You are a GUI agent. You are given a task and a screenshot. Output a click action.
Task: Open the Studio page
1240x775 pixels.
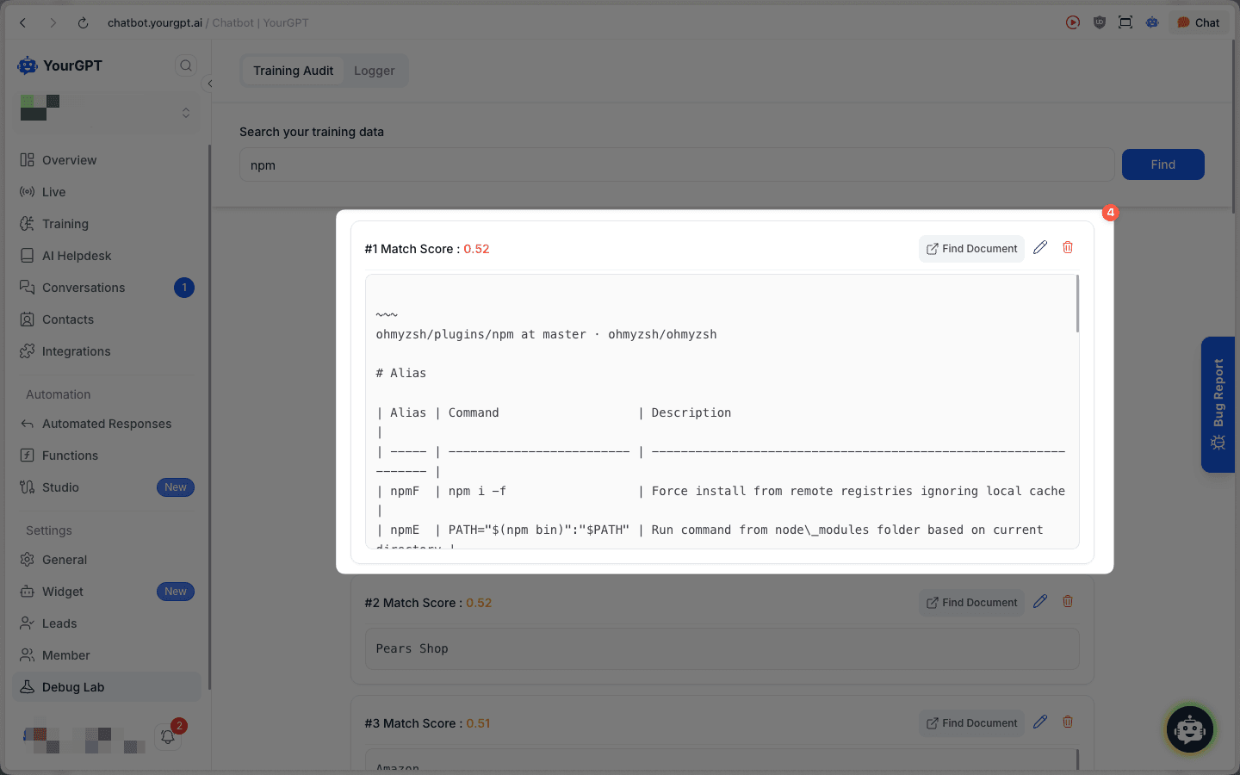60,487
